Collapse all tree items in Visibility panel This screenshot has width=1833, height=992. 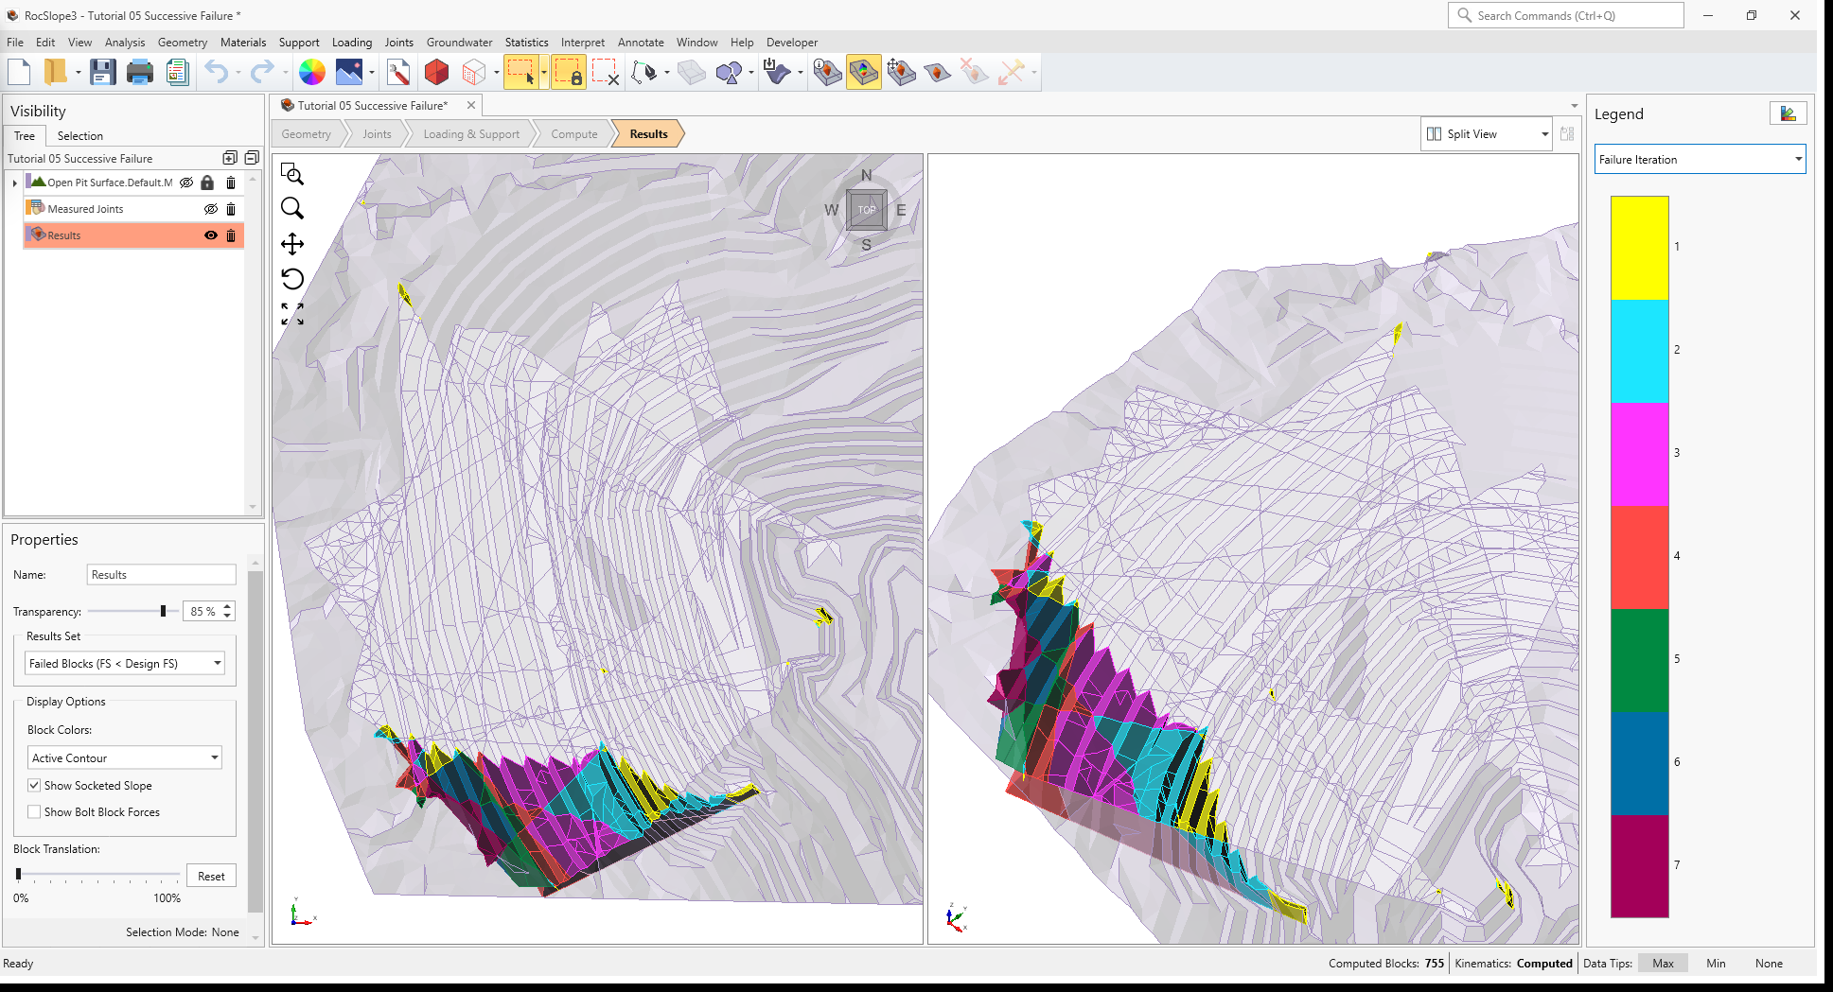tap(252, 158)
